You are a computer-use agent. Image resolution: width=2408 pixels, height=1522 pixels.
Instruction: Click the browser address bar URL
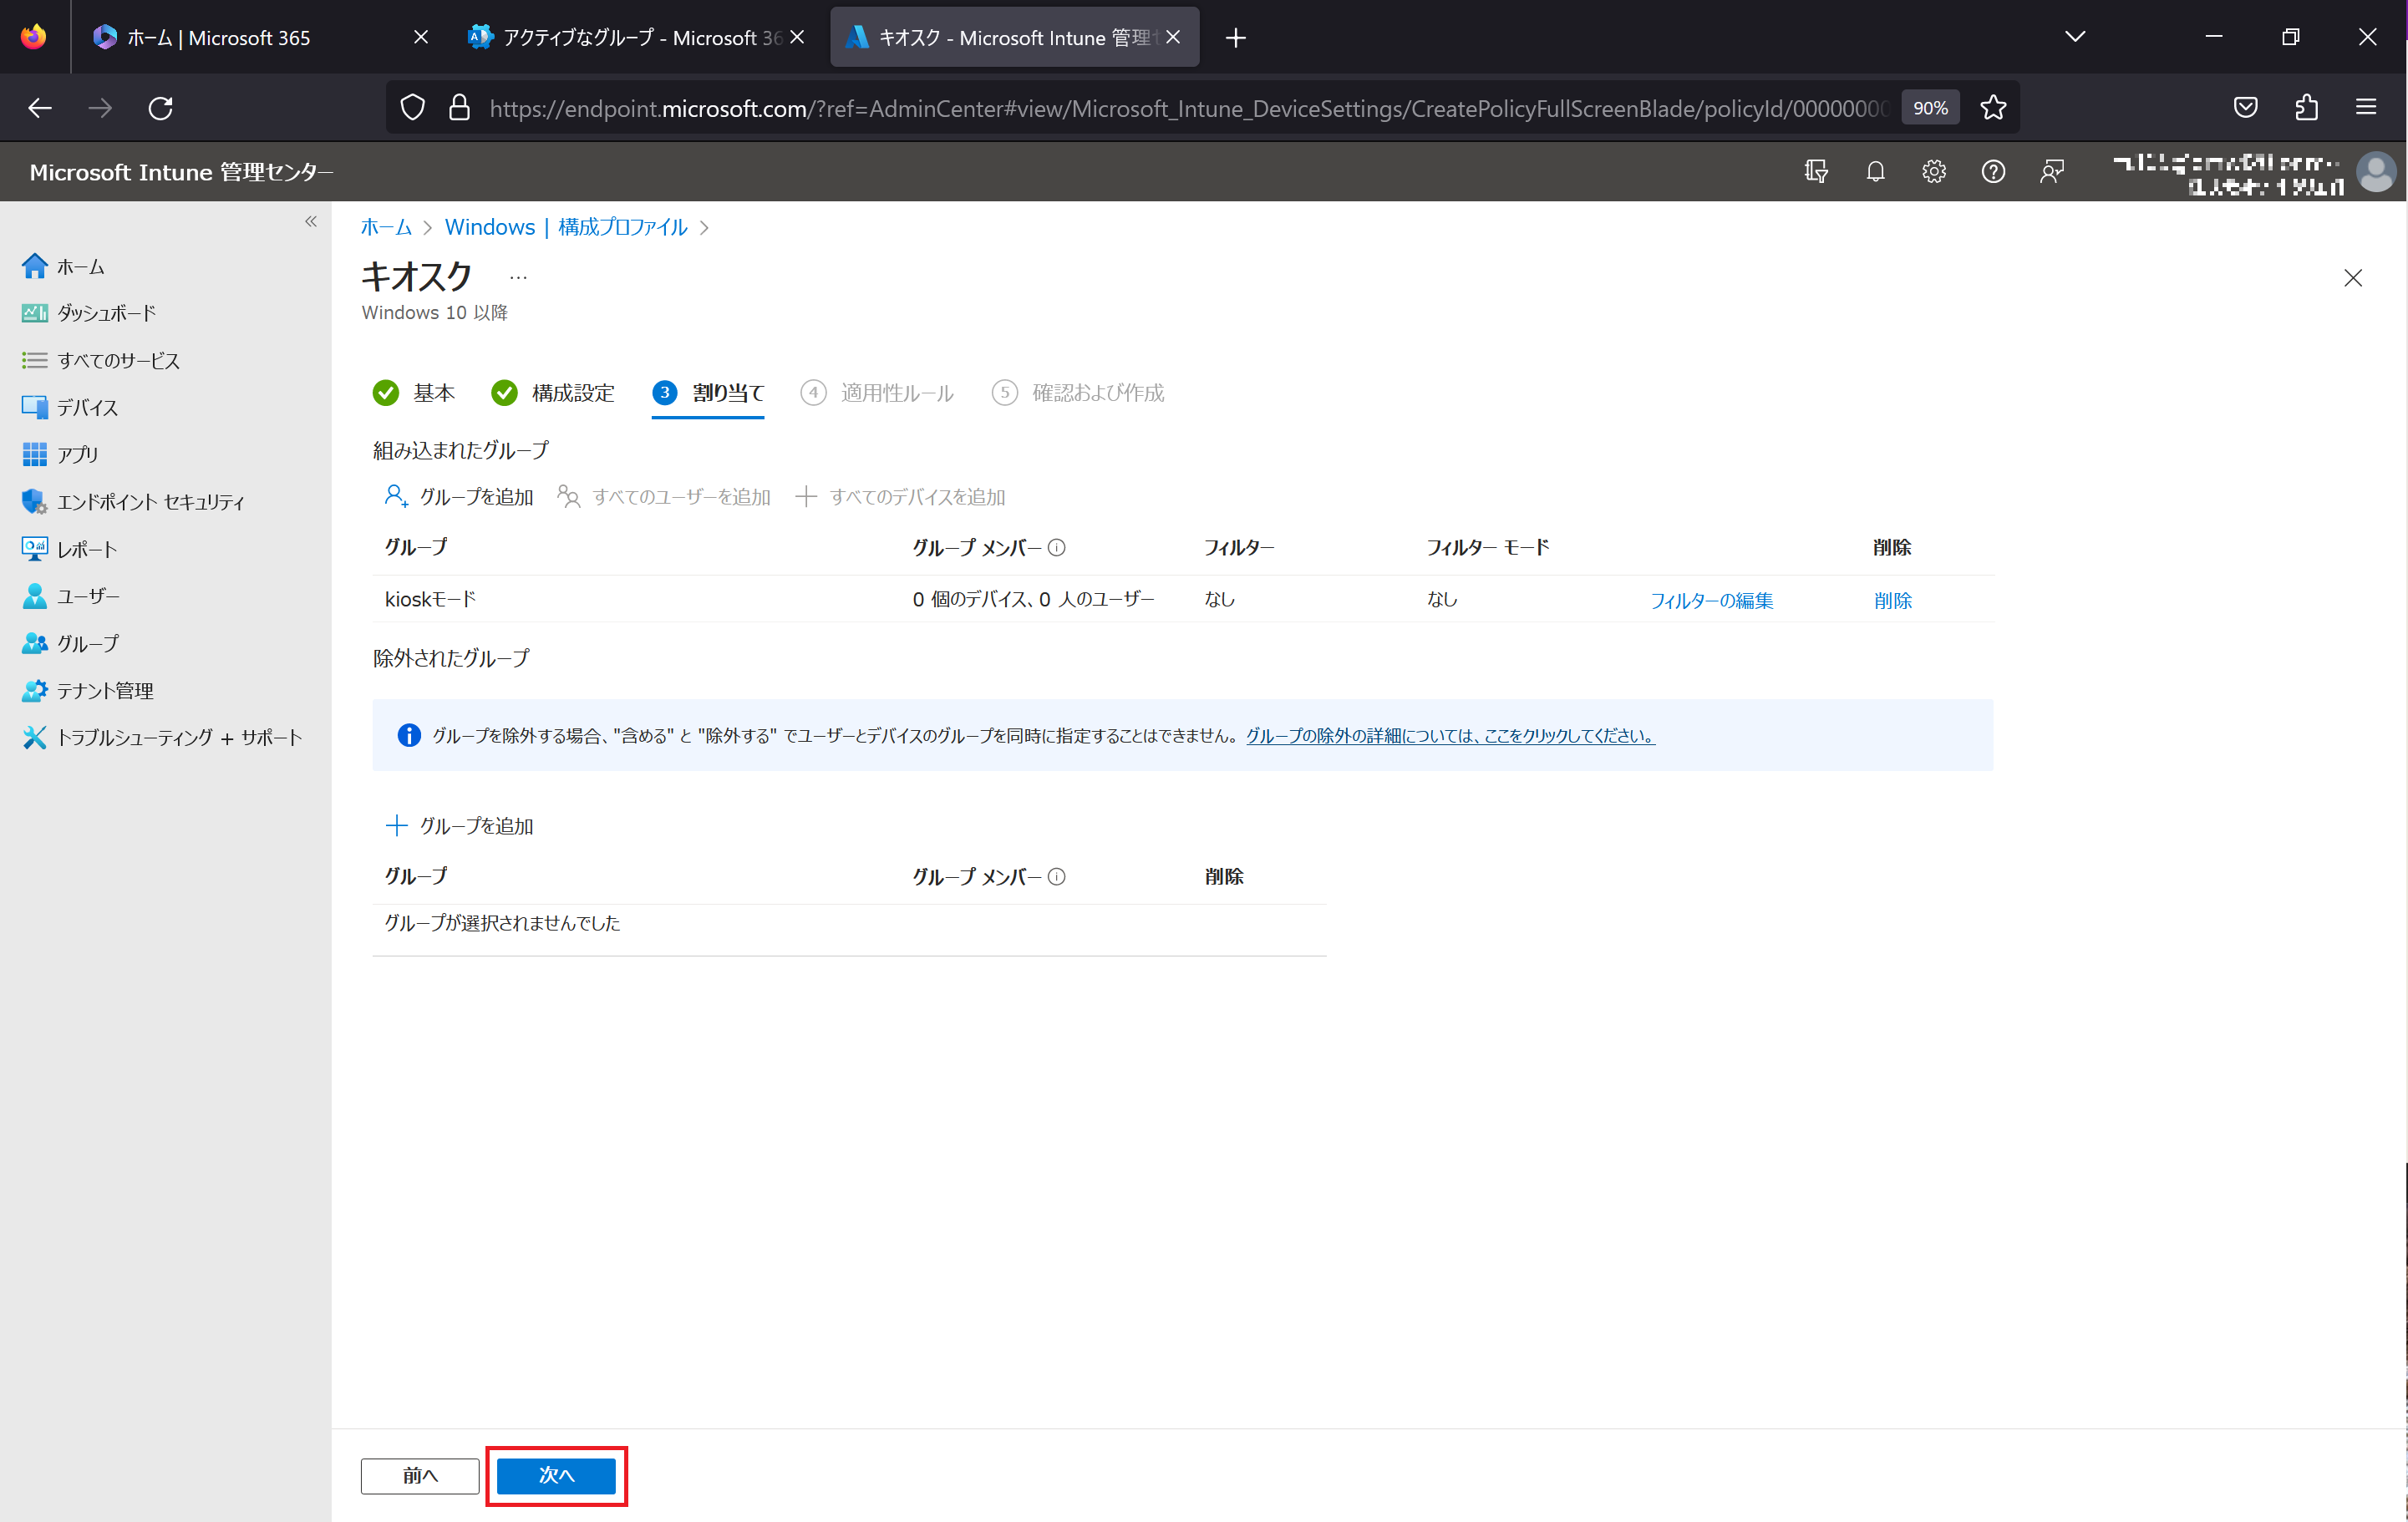(1187, 108)
